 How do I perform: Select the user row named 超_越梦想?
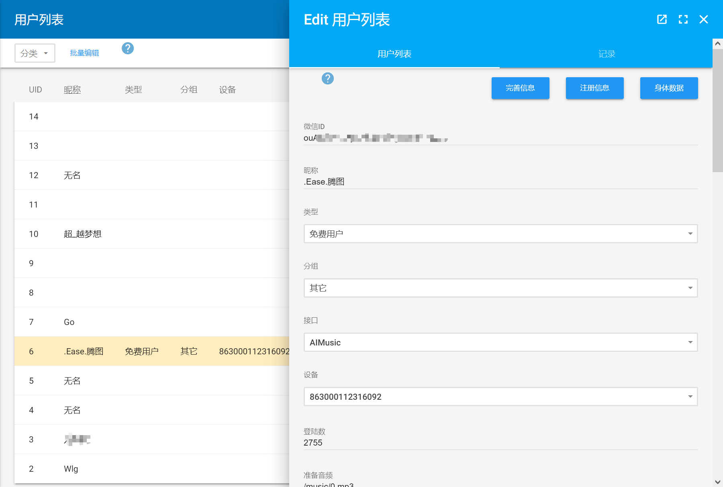(152, 234)
